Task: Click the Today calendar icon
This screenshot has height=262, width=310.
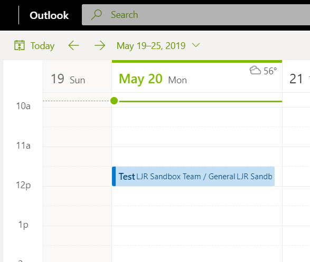Action: point(20,45)
